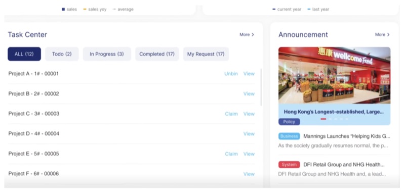Screen dimensions: 405x195
Task: View Project C - 3# - 00003
Action: click(x=249, y=114)
